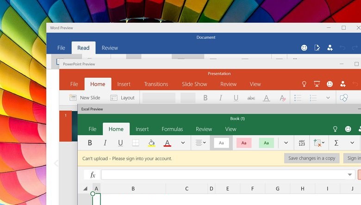Click the Edit document icon in Word

pos(317,48)
